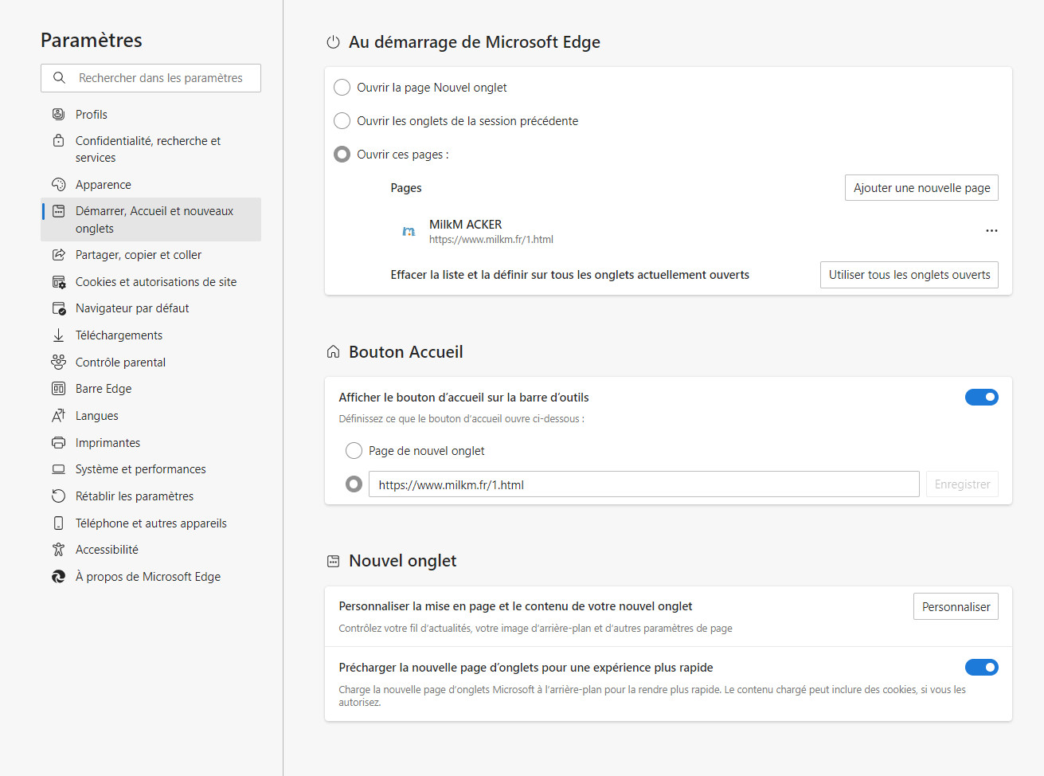Click the Accessibilité icon
1044x776 pixels.
(x=58, y=550)
